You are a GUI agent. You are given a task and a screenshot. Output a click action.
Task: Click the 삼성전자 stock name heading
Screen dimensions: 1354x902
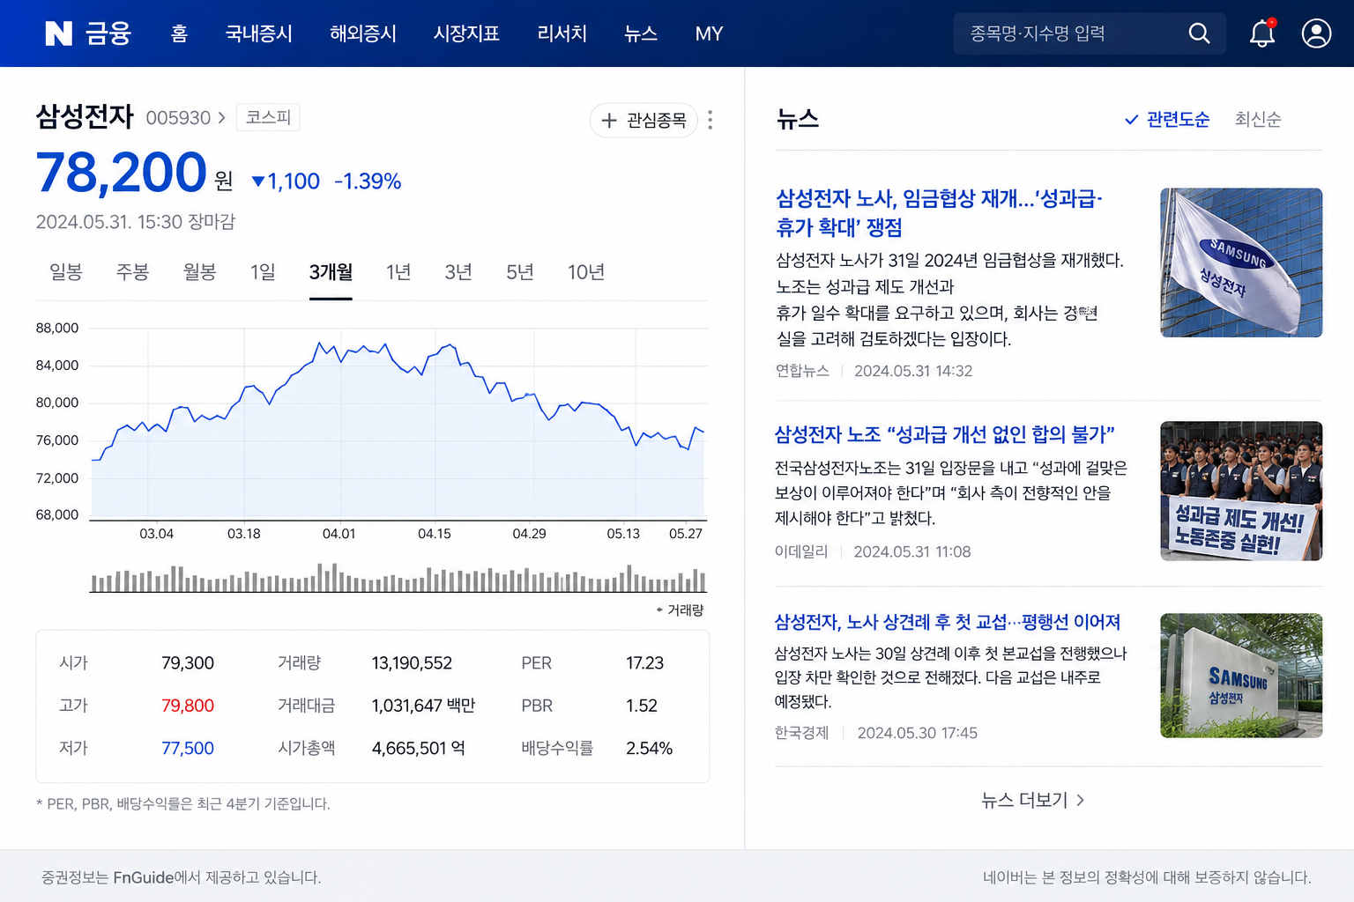point(85,116)
